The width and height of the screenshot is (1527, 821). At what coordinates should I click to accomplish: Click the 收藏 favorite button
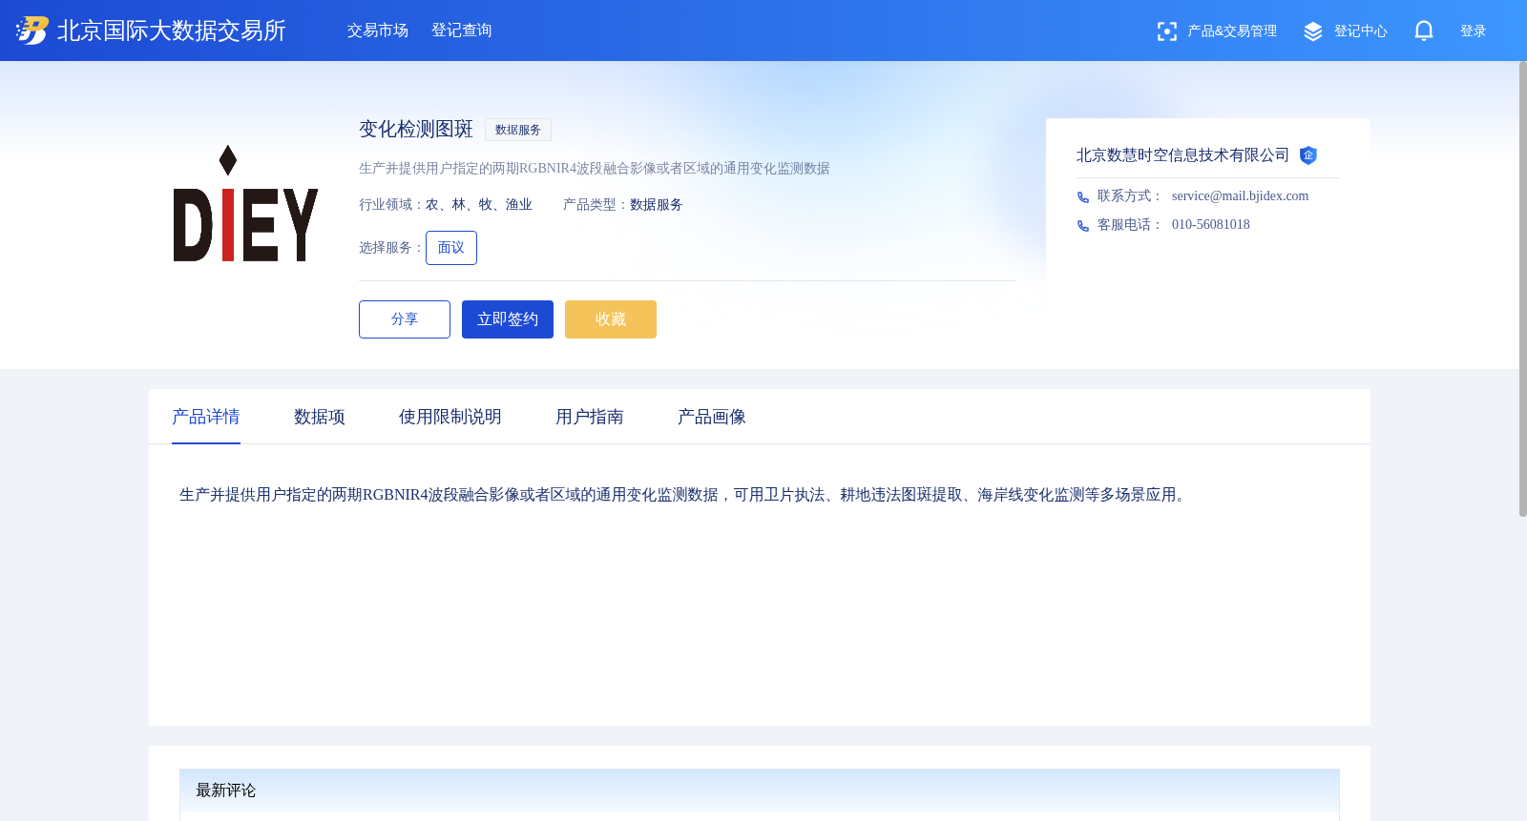611,319
